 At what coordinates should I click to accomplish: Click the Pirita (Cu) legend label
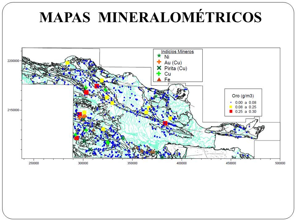pyautogui.click(x=175, y=68)
